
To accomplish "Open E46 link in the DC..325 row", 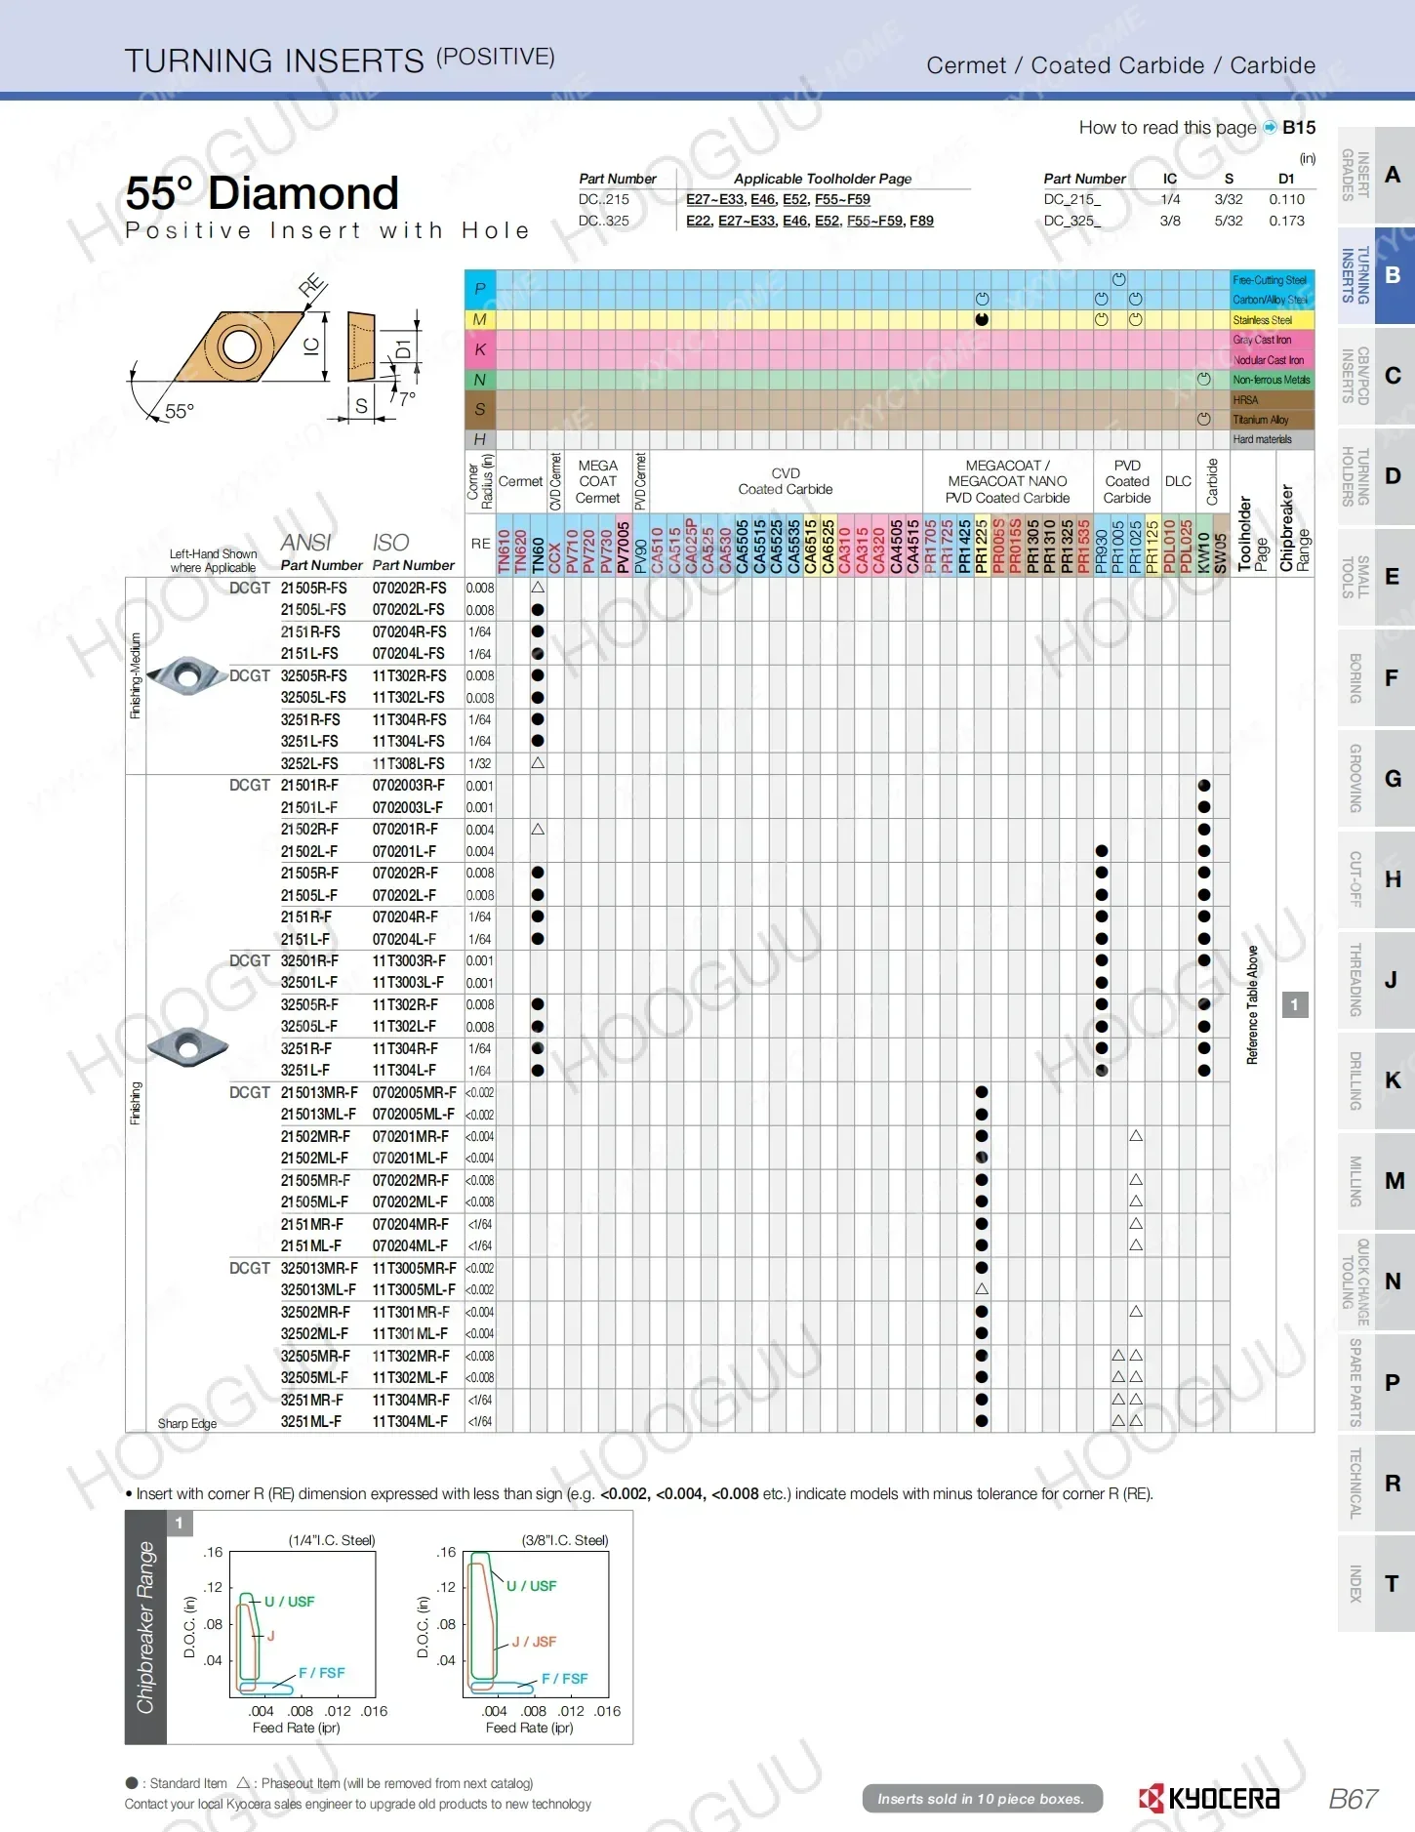I will click(x=794, y=221).
